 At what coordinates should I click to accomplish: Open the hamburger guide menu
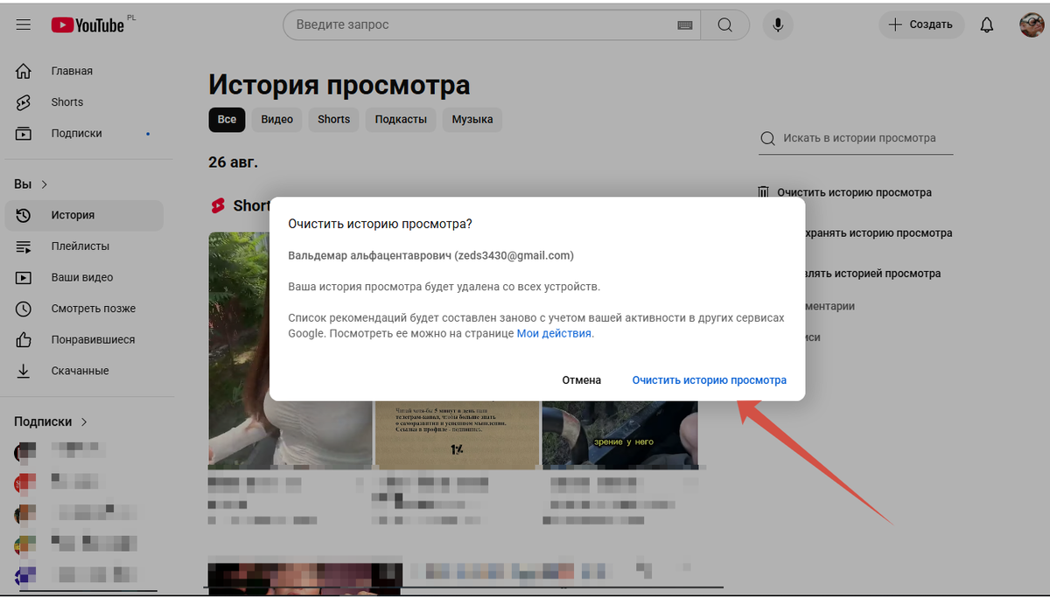click(x=24, y=25)
